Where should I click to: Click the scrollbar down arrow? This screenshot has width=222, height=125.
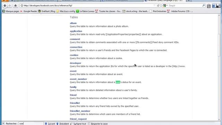click(x=219, y=119)
